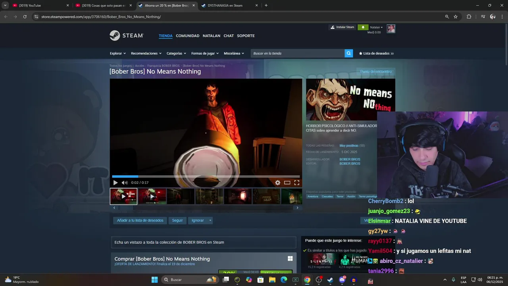Play the trailer video
Screen dimensions: 508x286
pyautogui.click(x=115, y=183)
